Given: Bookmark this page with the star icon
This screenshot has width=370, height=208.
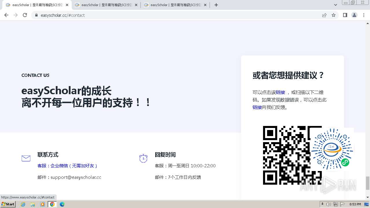Looking at the screenshot, I should tap(334, 15).
